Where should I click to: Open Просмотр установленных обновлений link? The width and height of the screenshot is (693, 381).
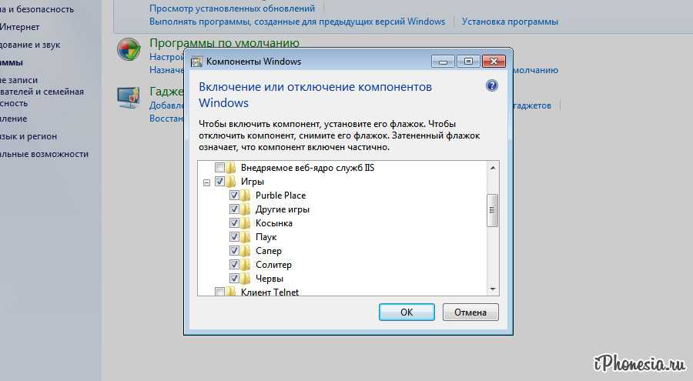point(232,8)
